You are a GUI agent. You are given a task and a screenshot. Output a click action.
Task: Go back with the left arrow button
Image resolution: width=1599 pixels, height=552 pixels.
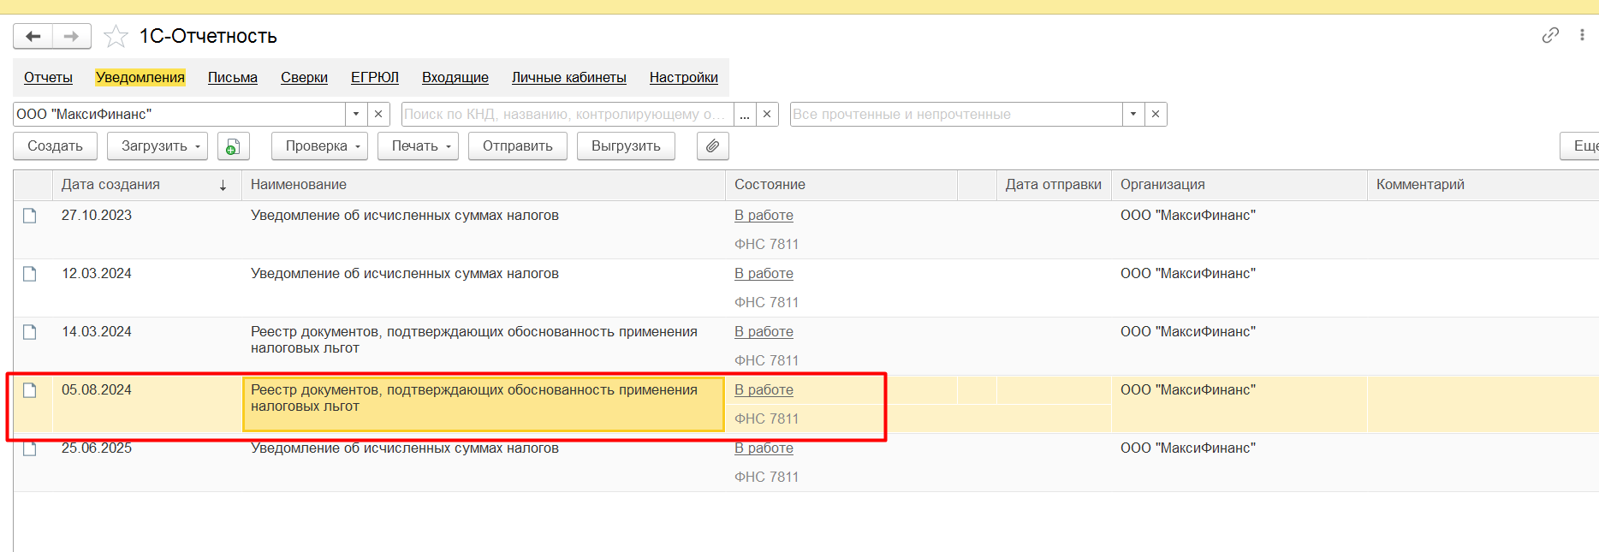(x=33, y=36)
